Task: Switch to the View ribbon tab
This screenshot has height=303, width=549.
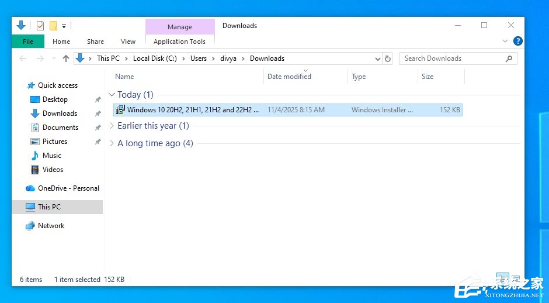Action: click(x=128, y=42)
